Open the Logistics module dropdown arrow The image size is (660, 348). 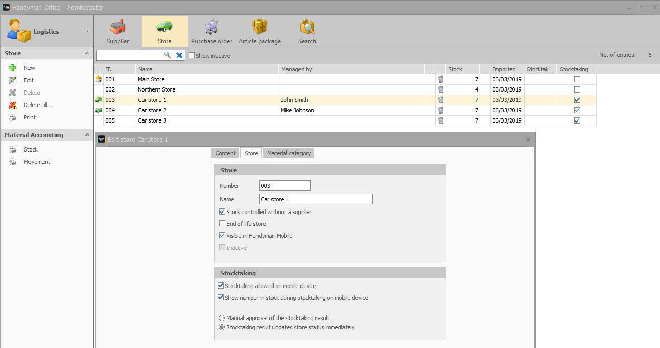87,32
